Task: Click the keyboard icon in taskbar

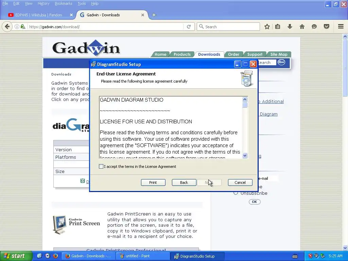Action: point(295,256)
